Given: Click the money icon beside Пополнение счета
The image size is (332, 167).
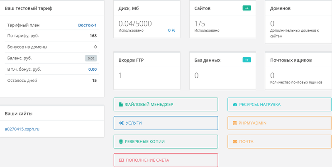Looking at the screenshot, I should pyautogui.click(x=121, y=160).
